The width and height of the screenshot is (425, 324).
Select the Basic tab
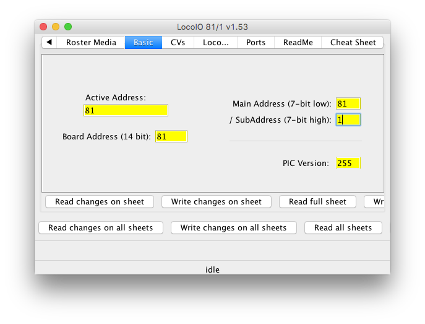(144, 42)
